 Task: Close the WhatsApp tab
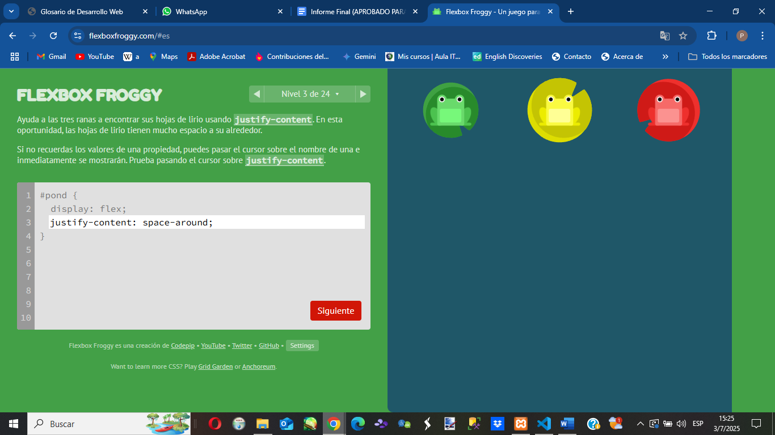(280, 11)
